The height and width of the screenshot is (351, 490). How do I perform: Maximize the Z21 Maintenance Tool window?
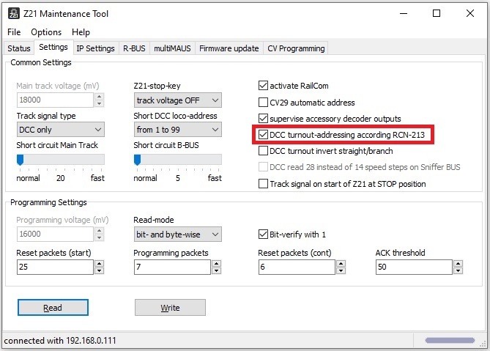(437, 13)
